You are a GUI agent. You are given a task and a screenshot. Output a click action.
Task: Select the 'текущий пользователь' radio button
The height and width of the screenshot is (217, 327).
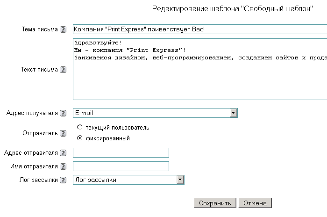(79, 127)
